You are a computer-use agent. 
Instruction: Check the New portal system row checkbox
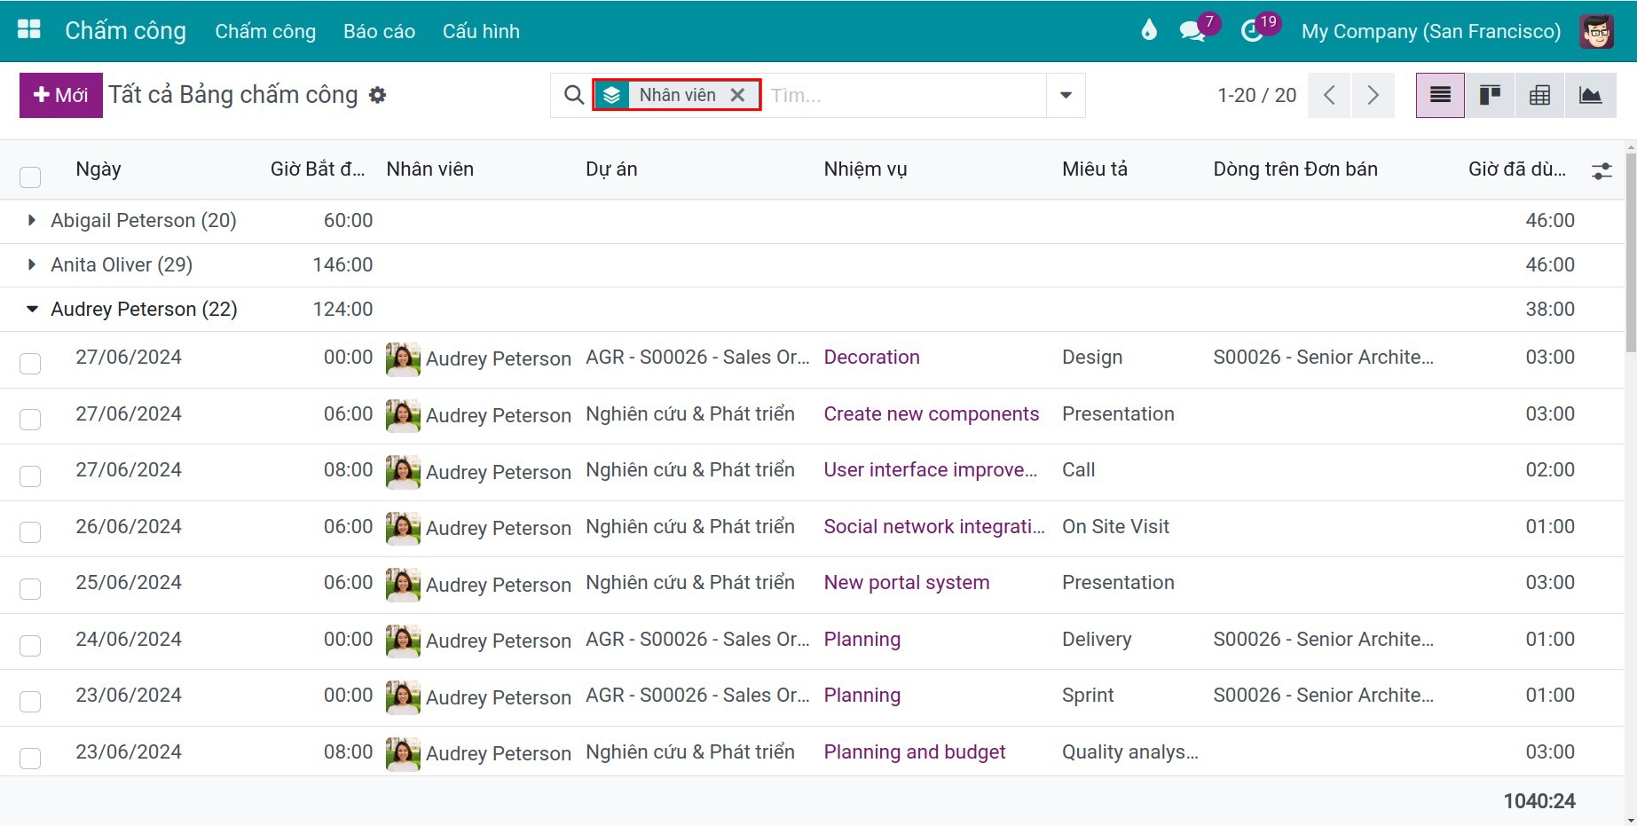tap(30, 588)
